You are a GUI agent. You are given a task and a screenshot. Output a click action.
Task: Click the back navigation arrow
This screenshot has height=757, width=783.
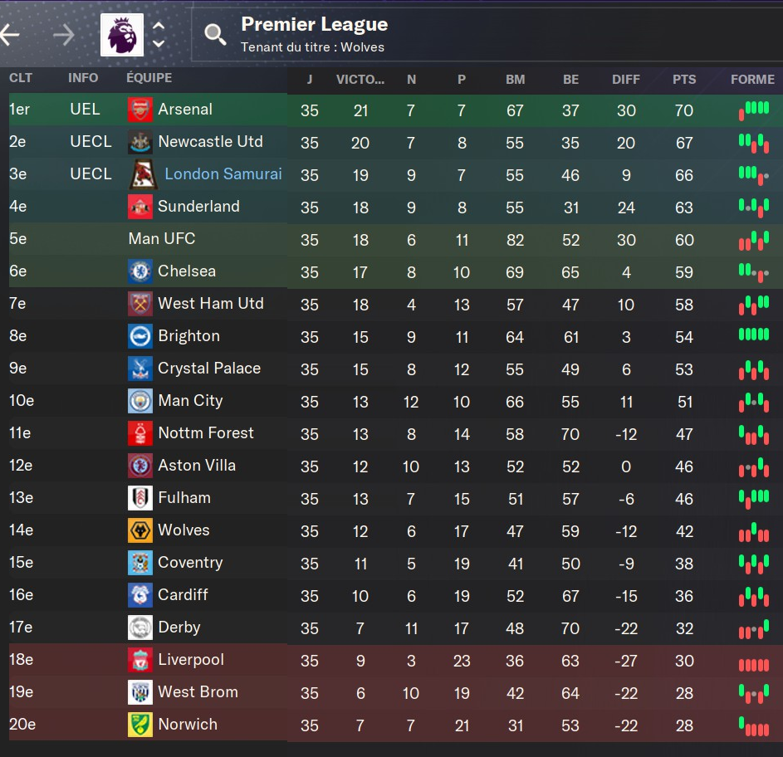click(9, 35)
